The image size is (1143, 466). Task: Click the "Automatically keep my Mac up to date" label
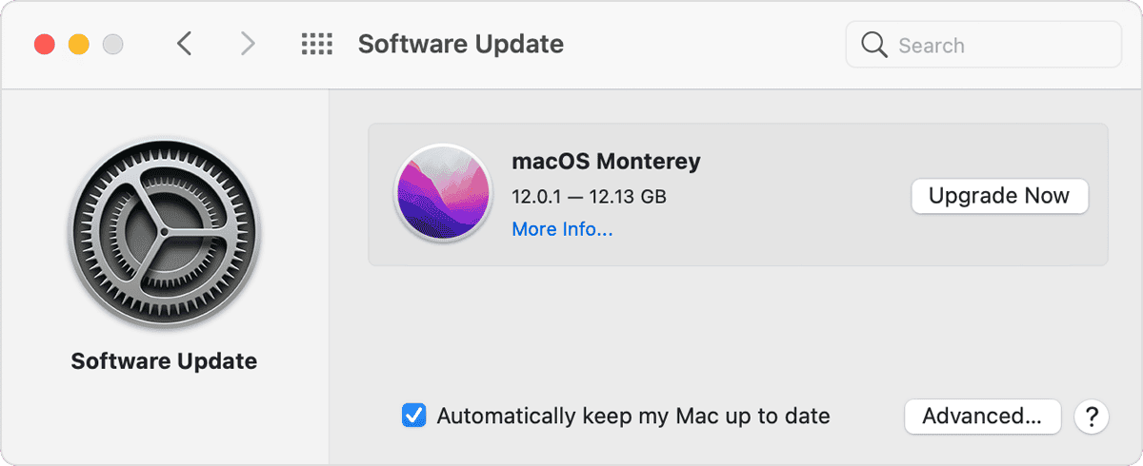click(633, 416)
